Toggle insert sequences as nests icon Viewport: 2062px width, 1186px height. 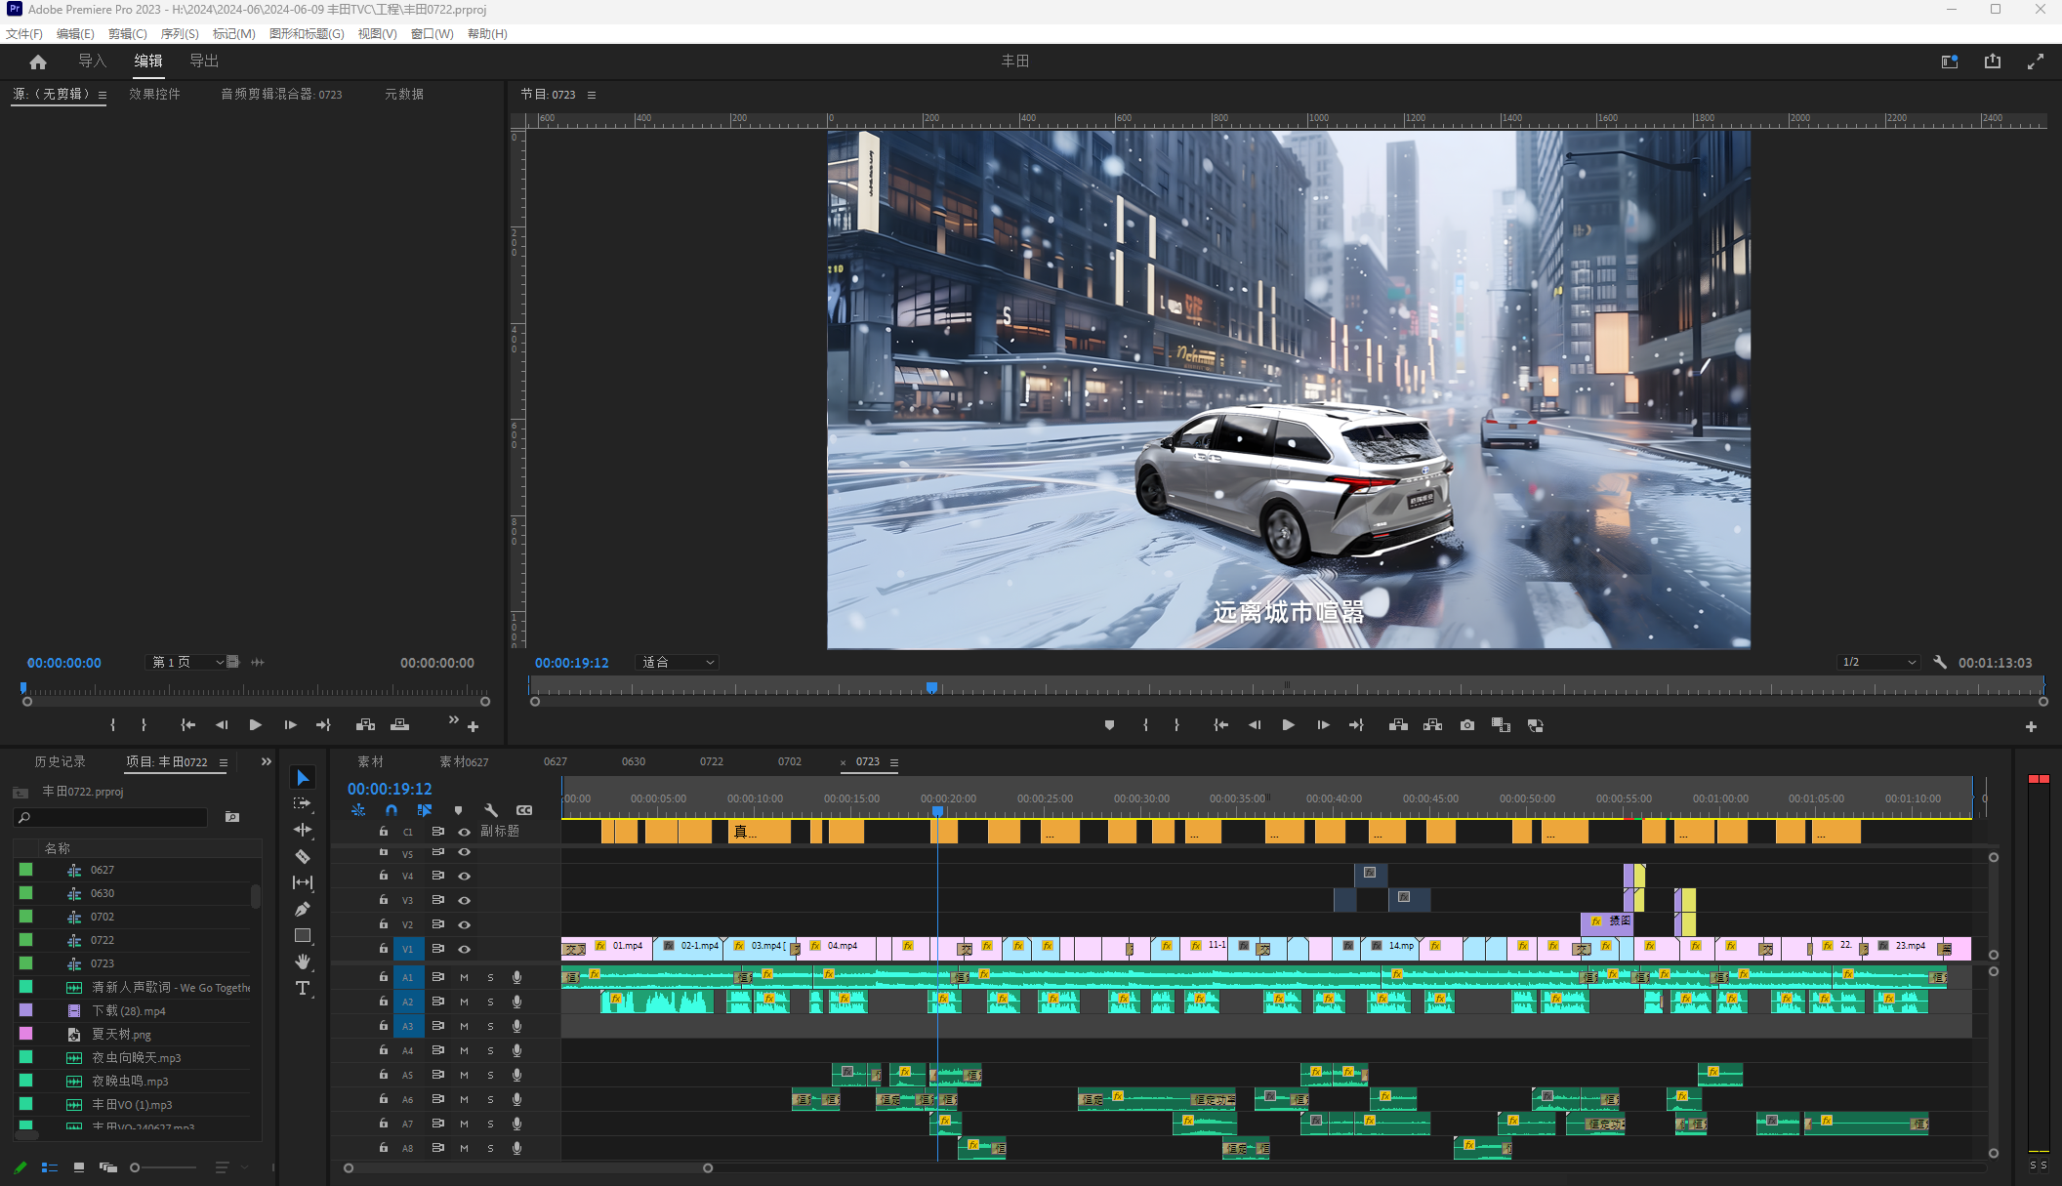coord(358,810)
